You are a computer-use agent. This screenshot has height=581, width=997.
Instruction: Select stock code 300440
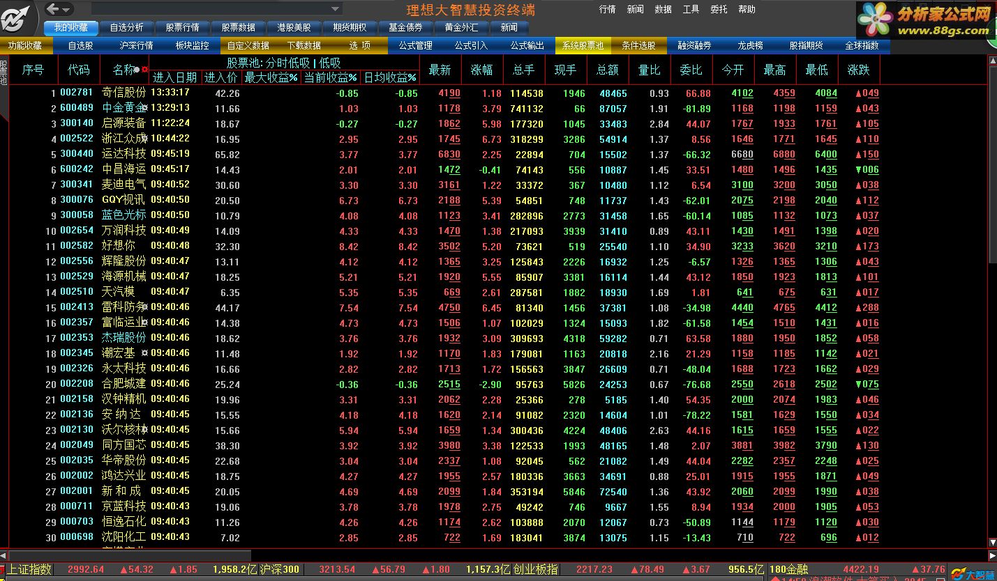pos(76,154)
